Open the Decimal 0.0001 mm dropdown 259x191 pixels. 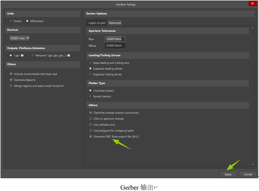pos(19,38)
